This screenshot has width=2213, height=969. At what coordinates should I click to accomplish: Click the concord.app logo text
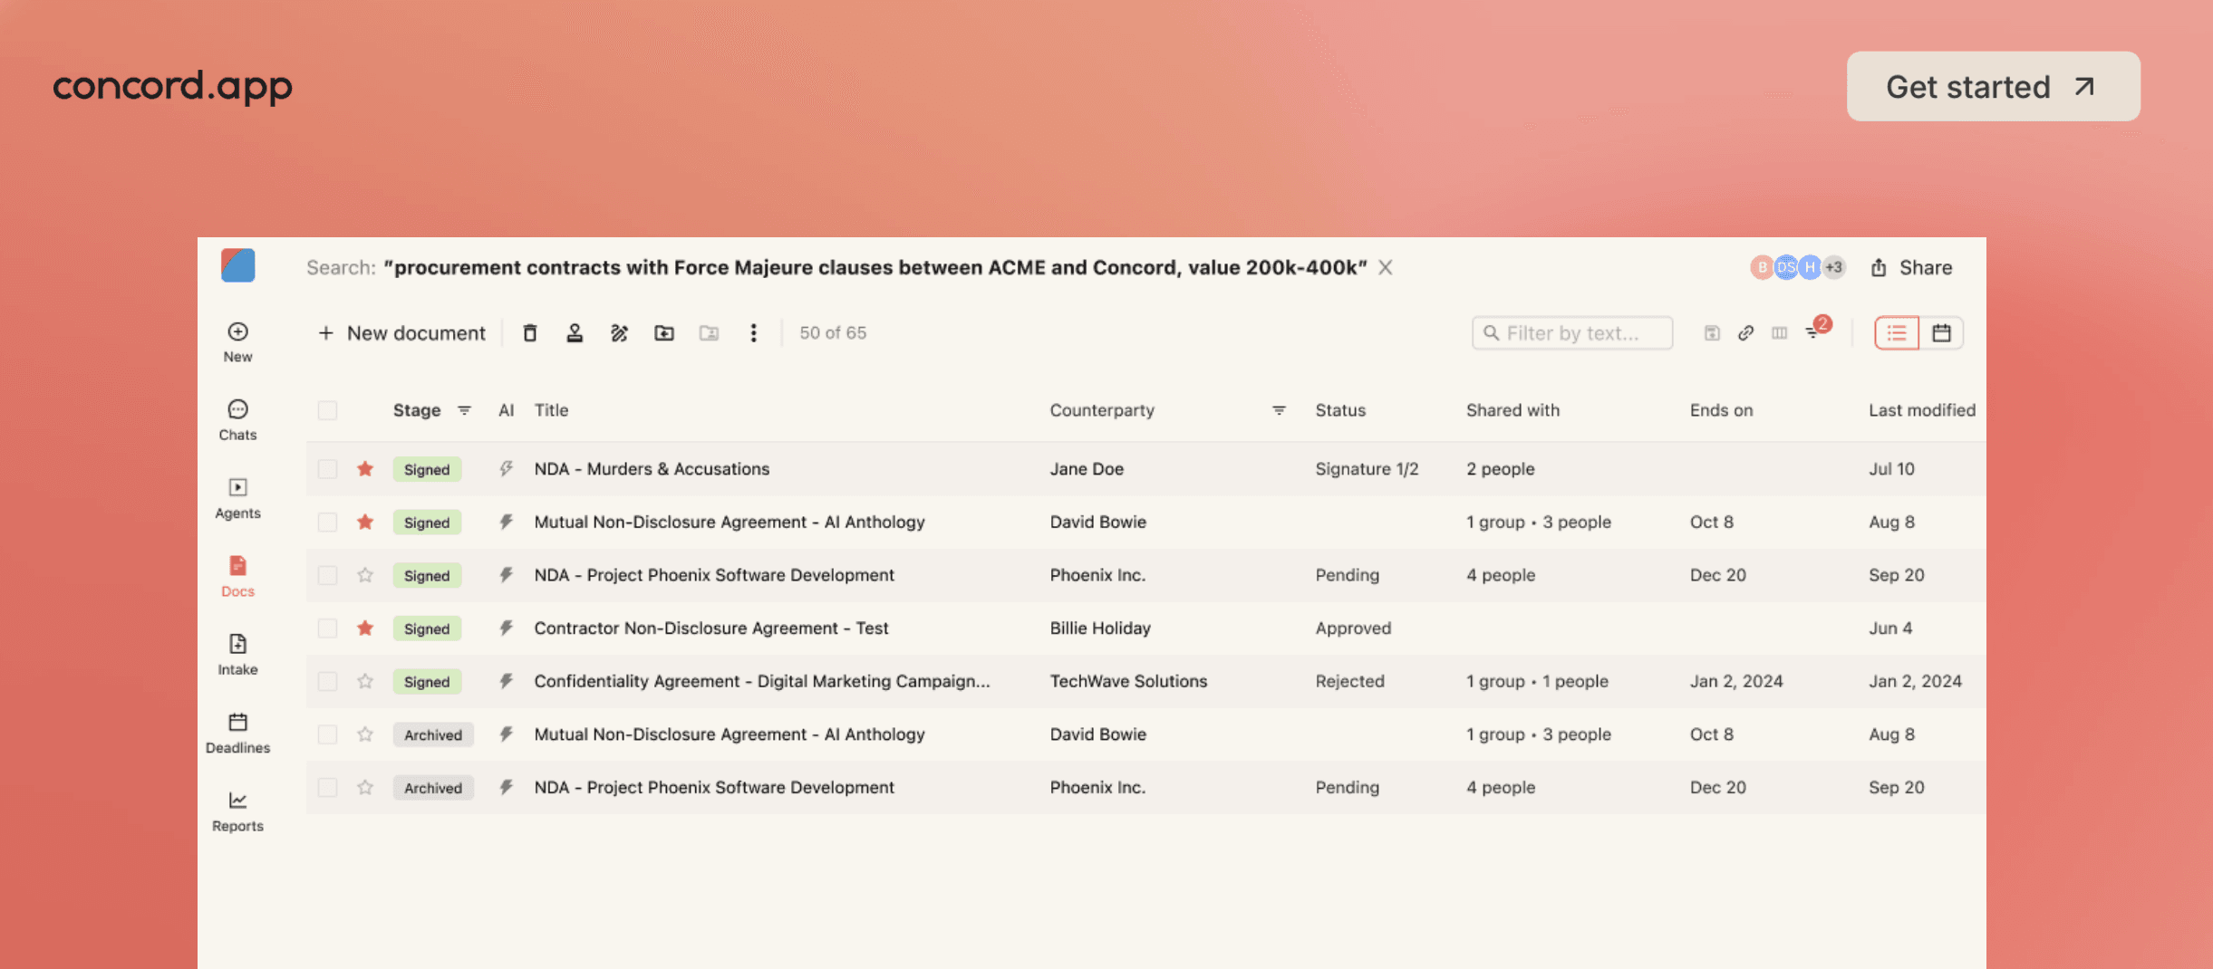pos(172,86)
